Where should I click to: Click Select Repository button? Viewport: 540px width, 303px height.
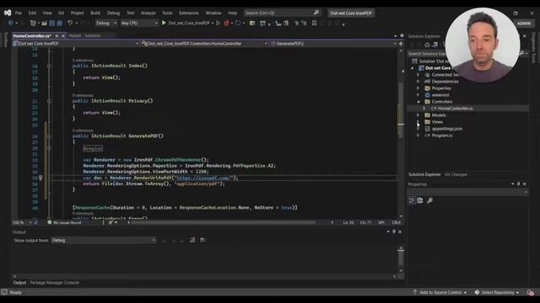pyautogui.click(x=497, y=292)
